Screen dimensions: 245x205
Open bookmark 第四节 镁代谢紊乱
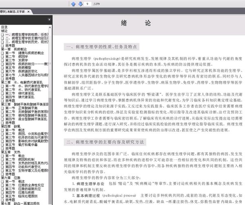(x=20, y=97)
